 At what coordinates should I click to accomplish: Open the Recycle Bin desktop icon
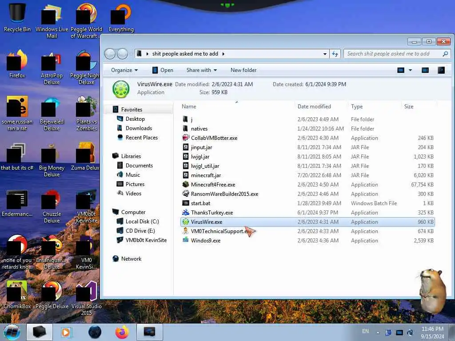(17, 17)
